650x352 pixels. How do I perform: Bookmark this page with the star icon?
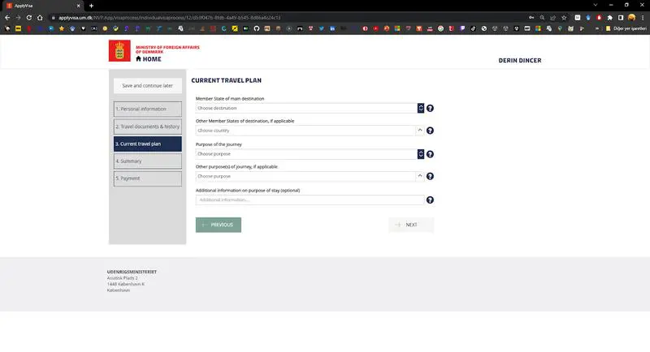564,18
